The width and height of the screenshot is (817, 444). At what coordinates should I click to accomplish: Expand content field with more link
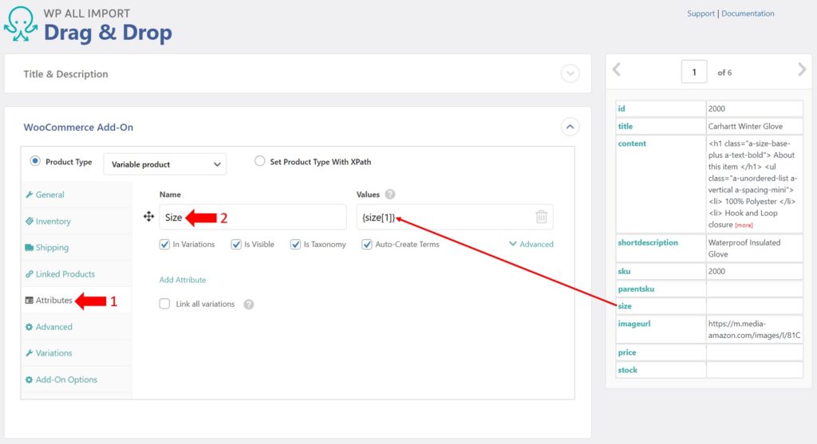pyautogui.click(x=744, y=226)
